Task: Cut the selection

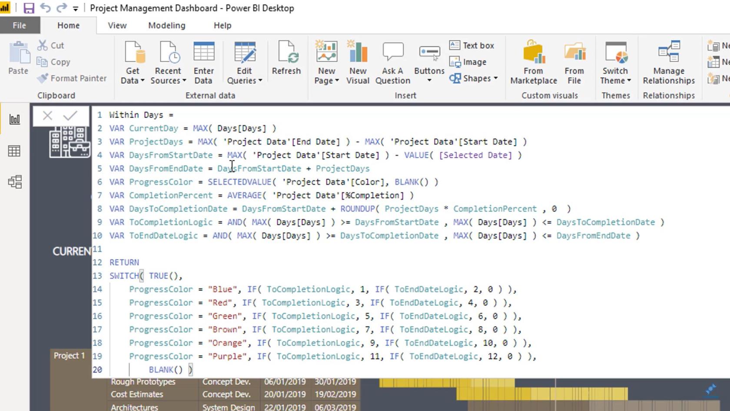Action: (x=50, y=45)
